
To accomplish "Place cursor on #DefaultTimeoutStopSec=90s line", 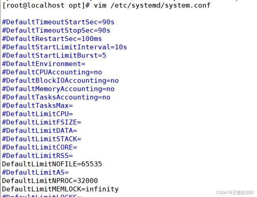I will [56, 30].
